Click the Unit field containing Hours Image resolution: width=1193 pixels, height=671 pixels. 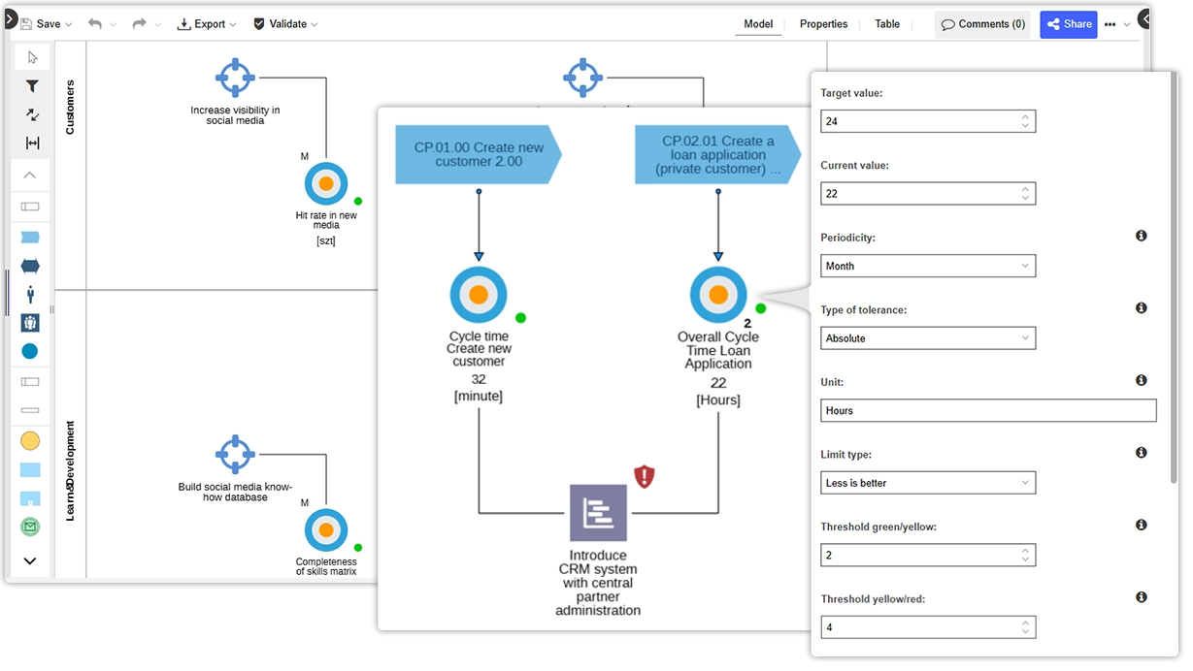pos(988,410)
